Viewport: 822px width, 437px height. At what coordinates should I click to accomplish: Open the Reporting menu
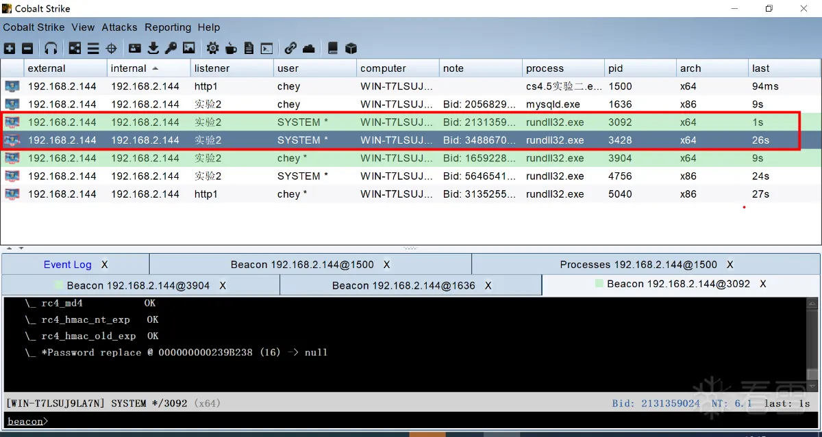[x=168, y=27]
